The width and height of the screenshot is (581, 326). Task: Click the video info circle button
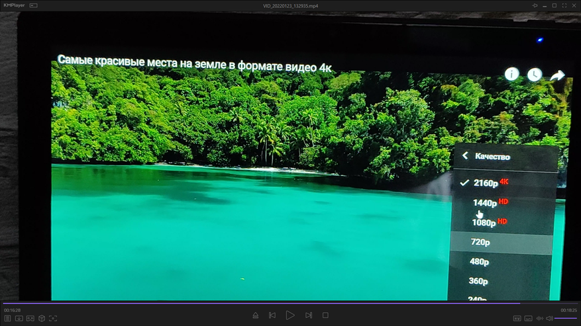pos(511,74)
